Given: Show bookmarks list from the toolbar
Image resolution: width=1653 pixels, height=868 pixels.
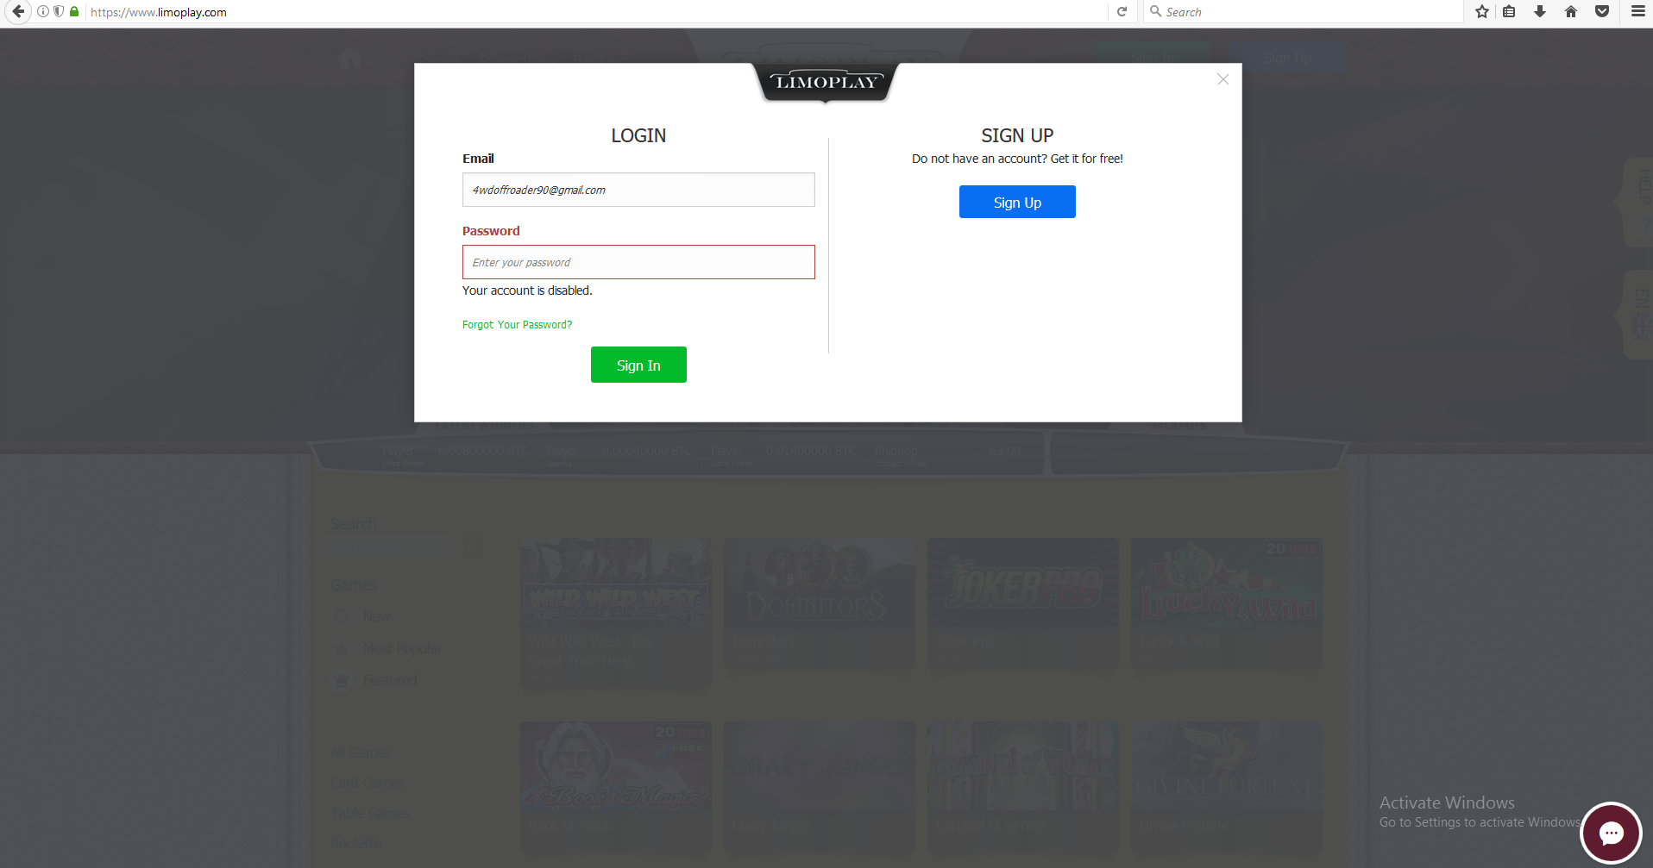Looking at the screenshot, I should tap(1509, 12).
